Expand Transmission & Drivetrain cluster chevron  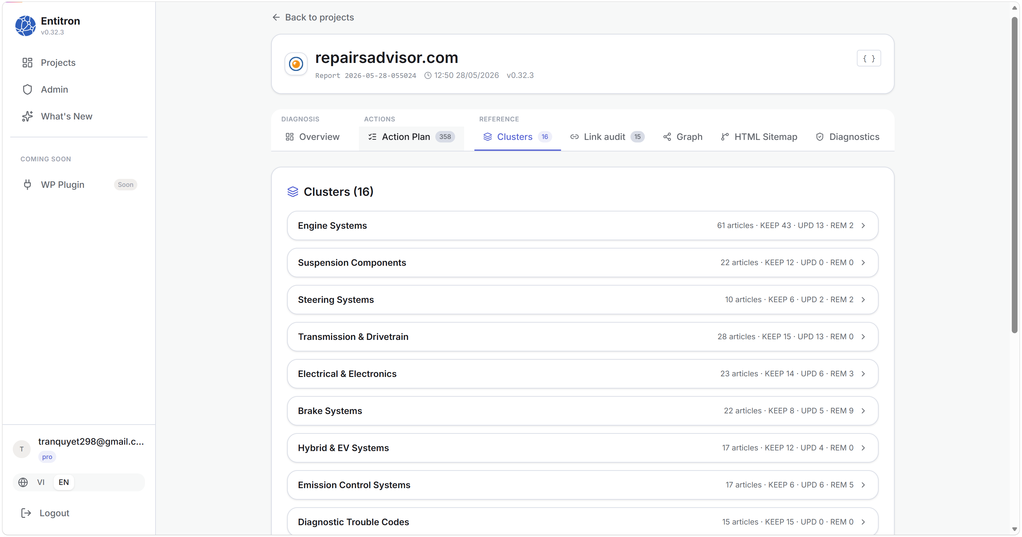point(863,337)
